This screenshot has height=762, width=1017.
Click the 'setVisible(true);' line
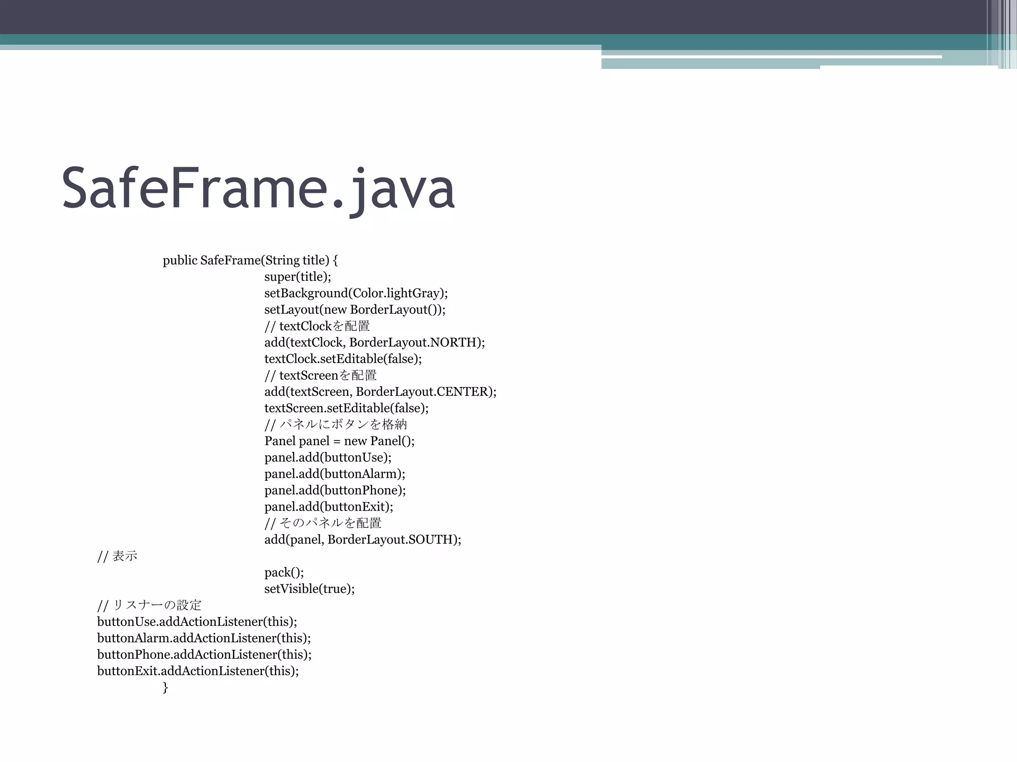click(309, 589)
